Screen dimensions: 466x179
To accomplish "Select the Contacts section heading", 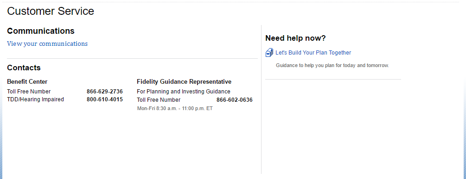I will tap(24, 68).
